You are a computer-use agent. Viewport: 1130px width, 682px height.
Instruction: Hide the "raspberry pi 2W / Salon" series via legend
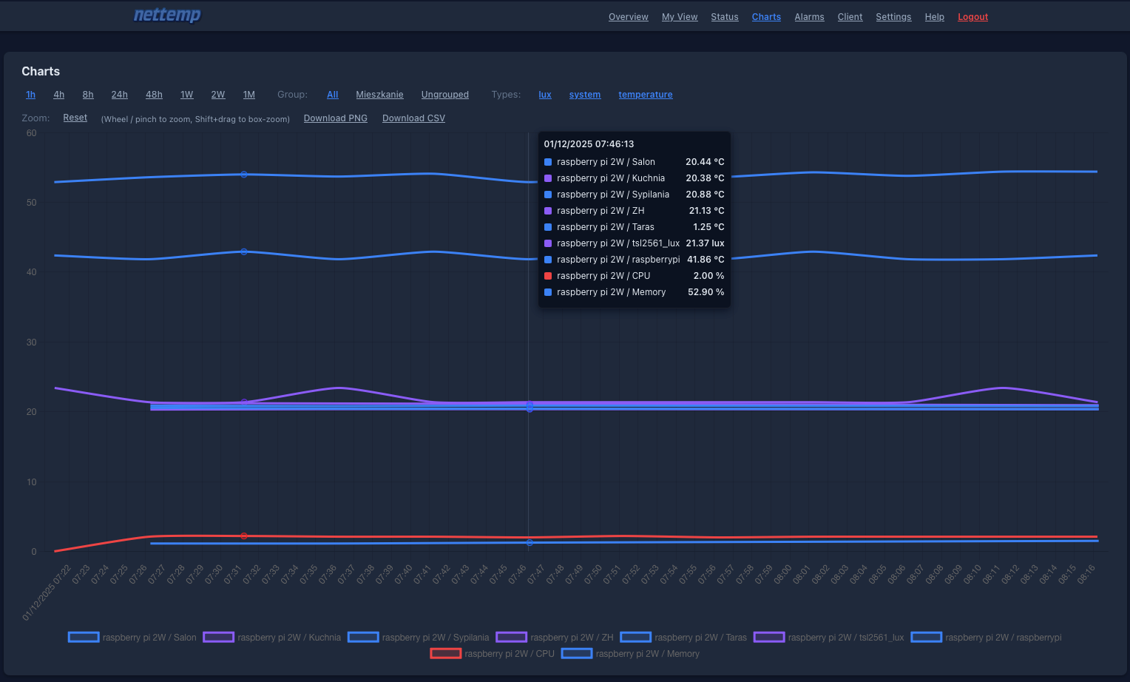click(x=149, y=637)
